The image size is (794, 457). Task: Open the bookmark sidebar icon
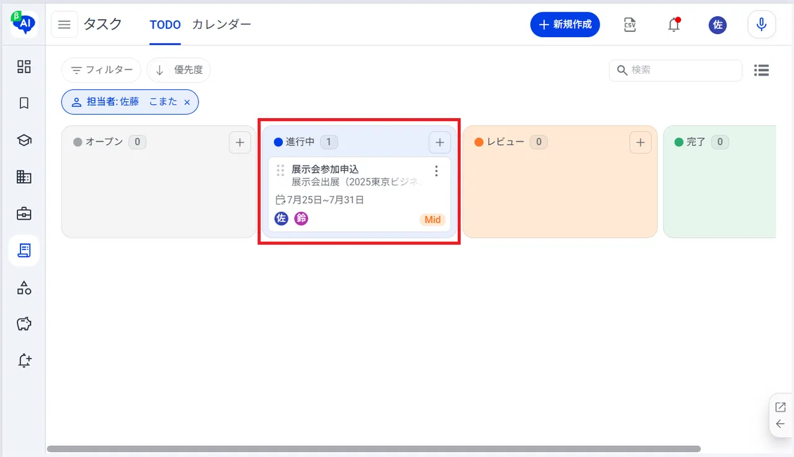tap(24, 103)
